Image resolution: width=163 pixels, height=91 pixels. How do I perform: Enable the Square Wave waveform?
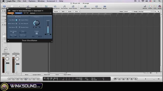pyautogui.click(x=20, y=20)
